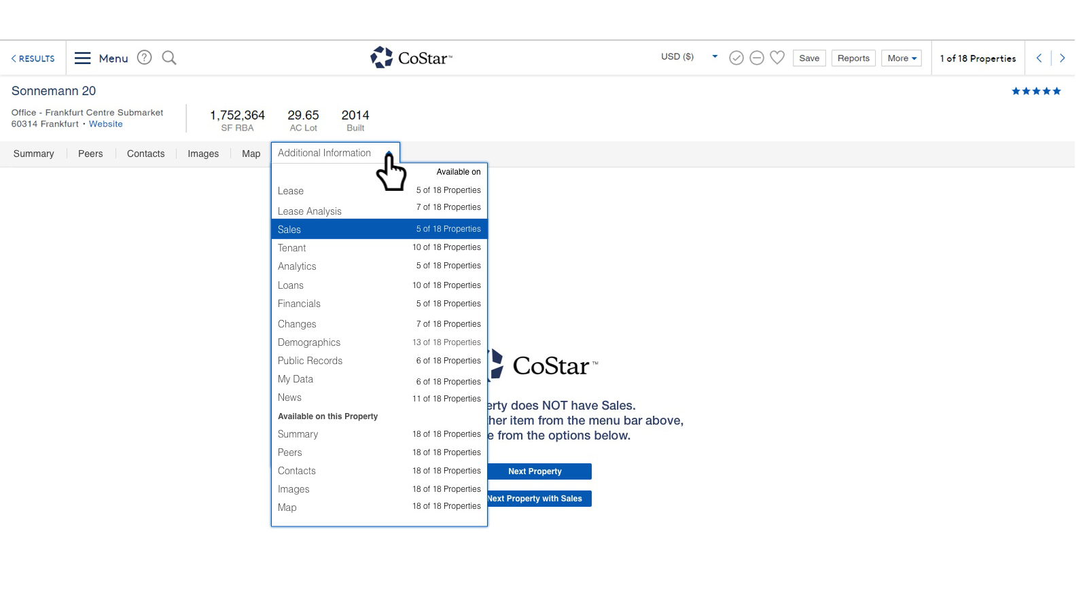Choose Lease Analysis menu entry
1087x608 pixels.
tap(310, 211)
